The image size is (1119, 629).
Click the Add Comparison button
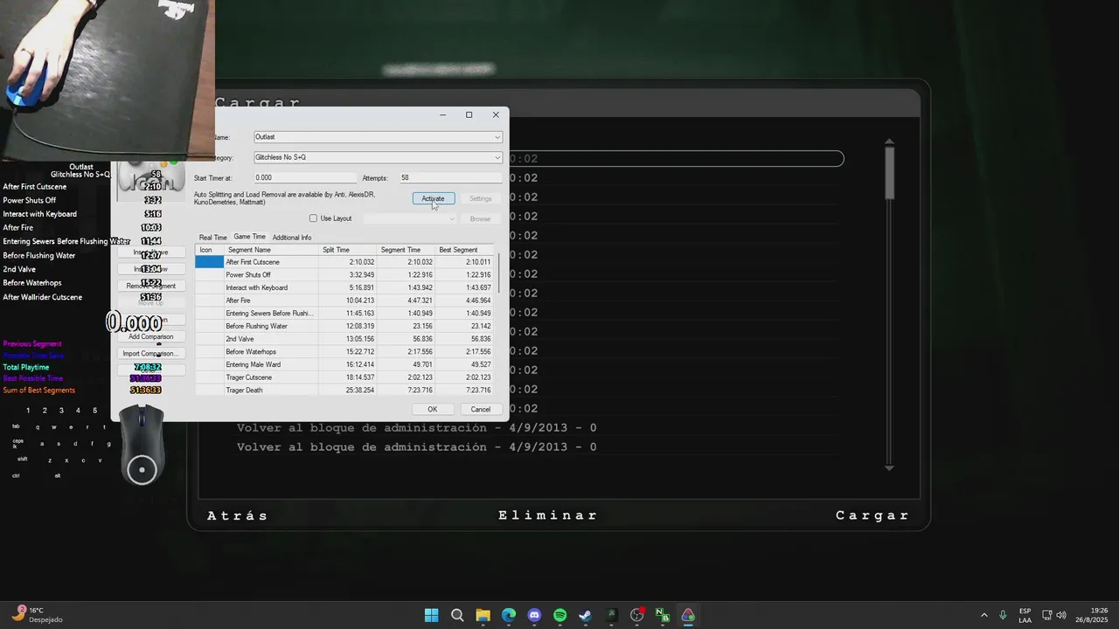[150, 336]
